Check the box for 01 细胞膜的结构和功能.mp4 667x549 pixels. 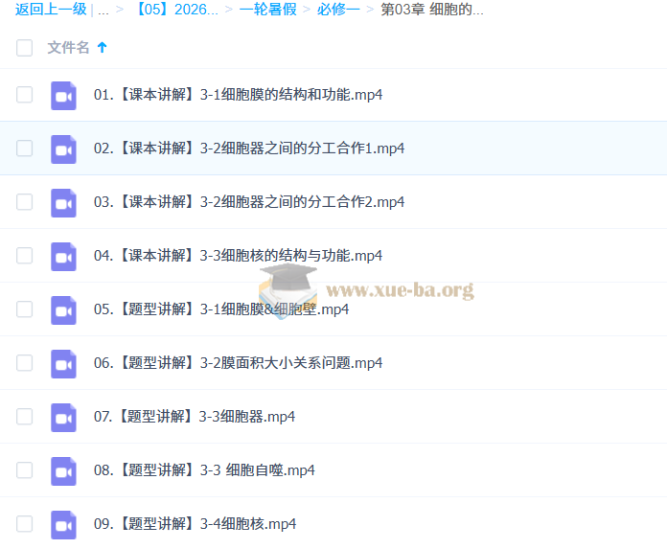pyautogui.click(x=25, y=95)
